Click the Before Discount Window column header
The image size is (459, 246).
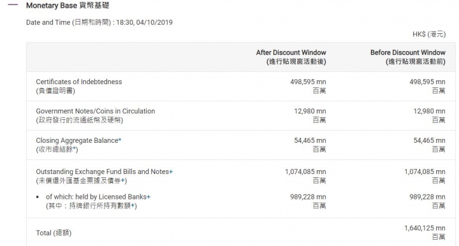coord(408,57)
